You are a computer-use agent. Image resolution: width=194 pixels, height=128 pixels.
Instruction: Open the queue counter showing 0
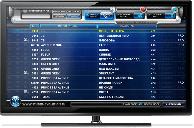pyautogui.click(x=169, y=16)
